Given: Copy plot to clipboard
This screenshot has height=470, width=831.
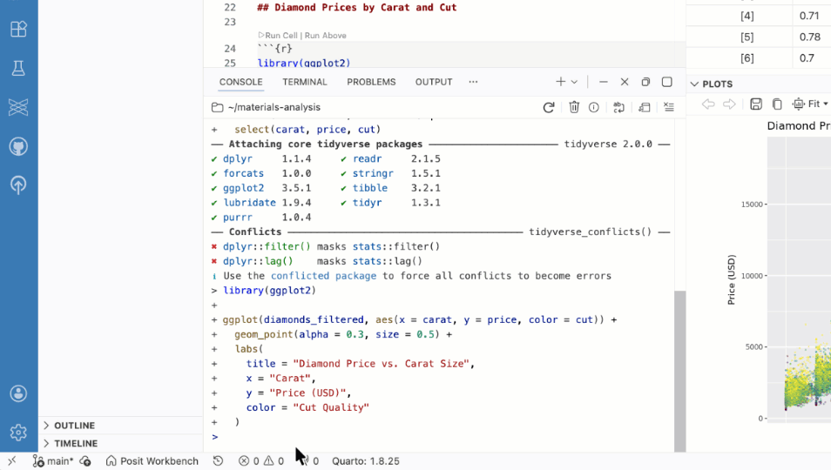Looking at the screenshot, I should 777,104.
